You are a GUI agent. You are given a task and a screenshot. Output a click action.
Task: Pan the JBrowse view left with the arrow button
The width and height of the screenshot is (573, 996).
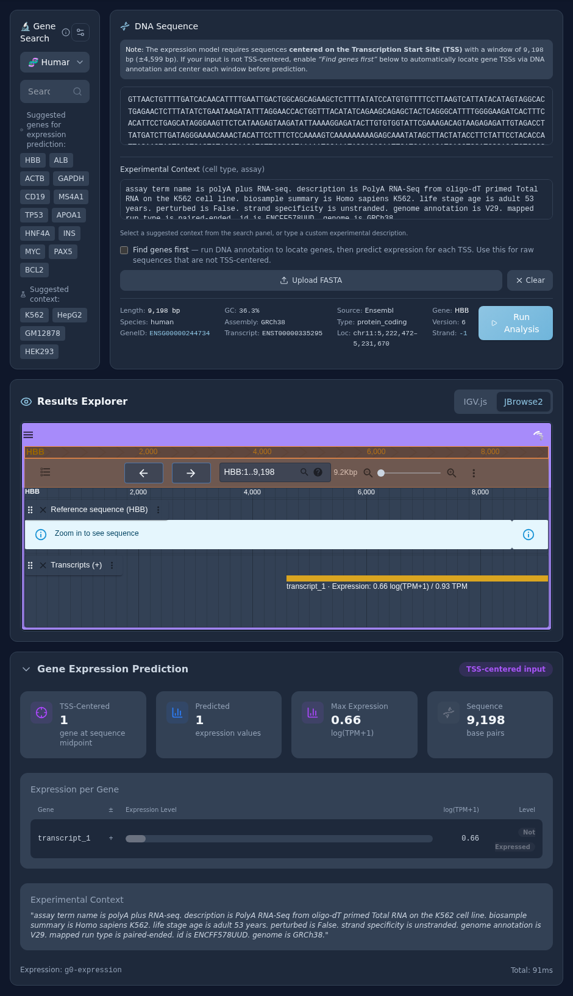(144, 473)
